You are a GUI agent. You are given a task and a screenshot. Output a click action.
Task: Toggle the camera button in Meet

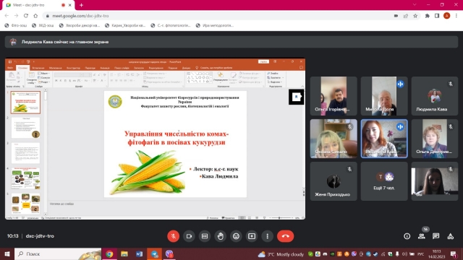(x=189, y=236)
